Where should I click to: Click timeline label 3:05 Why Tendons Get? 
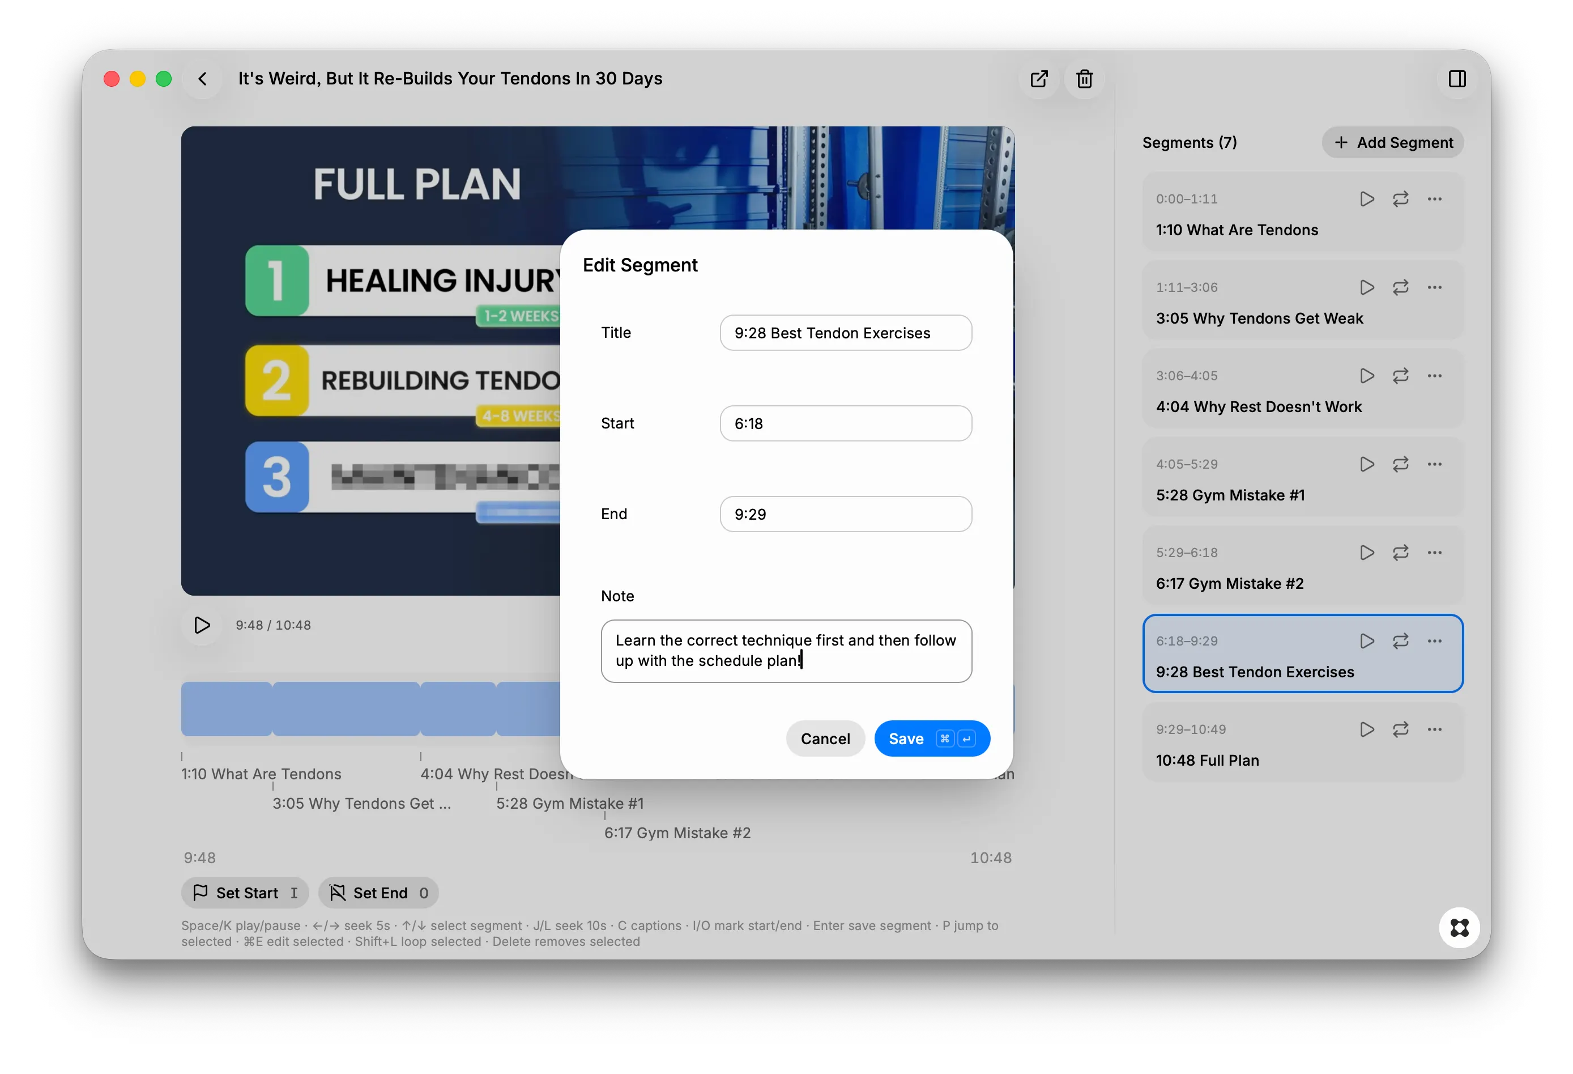pyautogui.click(x=361, y=804)
